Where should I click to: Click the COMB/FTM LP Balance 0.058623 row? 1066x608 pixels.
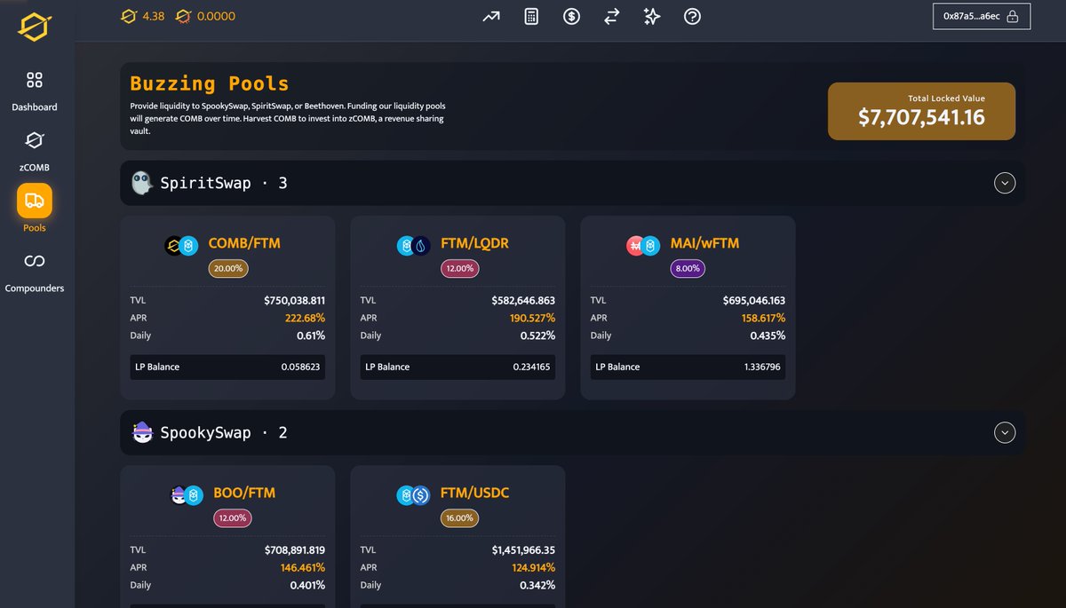click(227, 367)
